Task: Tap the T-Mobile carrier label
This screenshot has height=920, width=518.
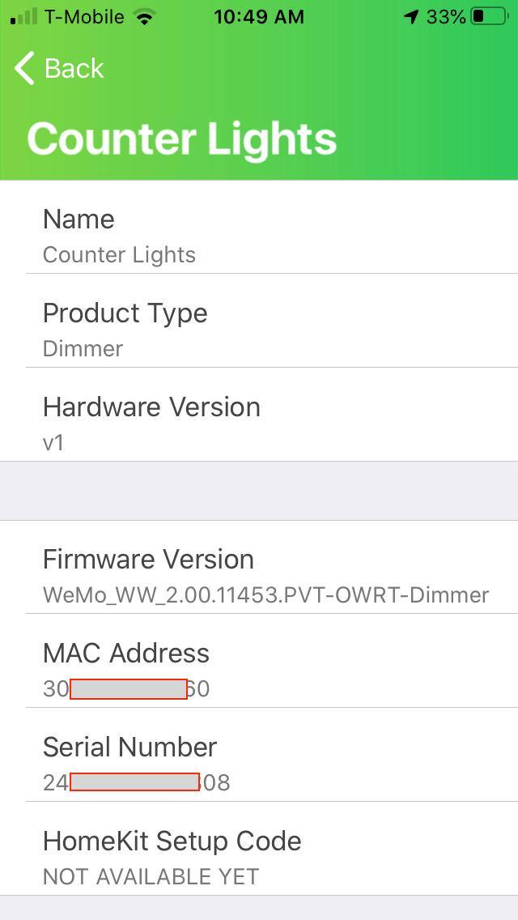Action: [84, 16]
